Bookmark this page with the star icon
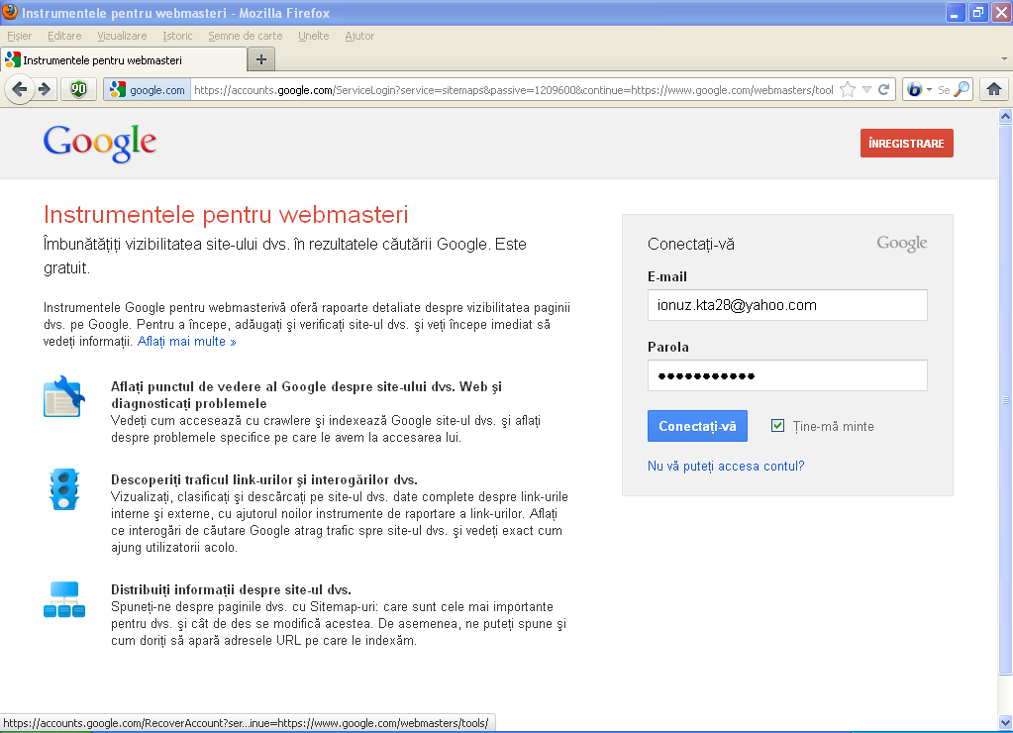 pyautogui.click(x=848, y=90)
